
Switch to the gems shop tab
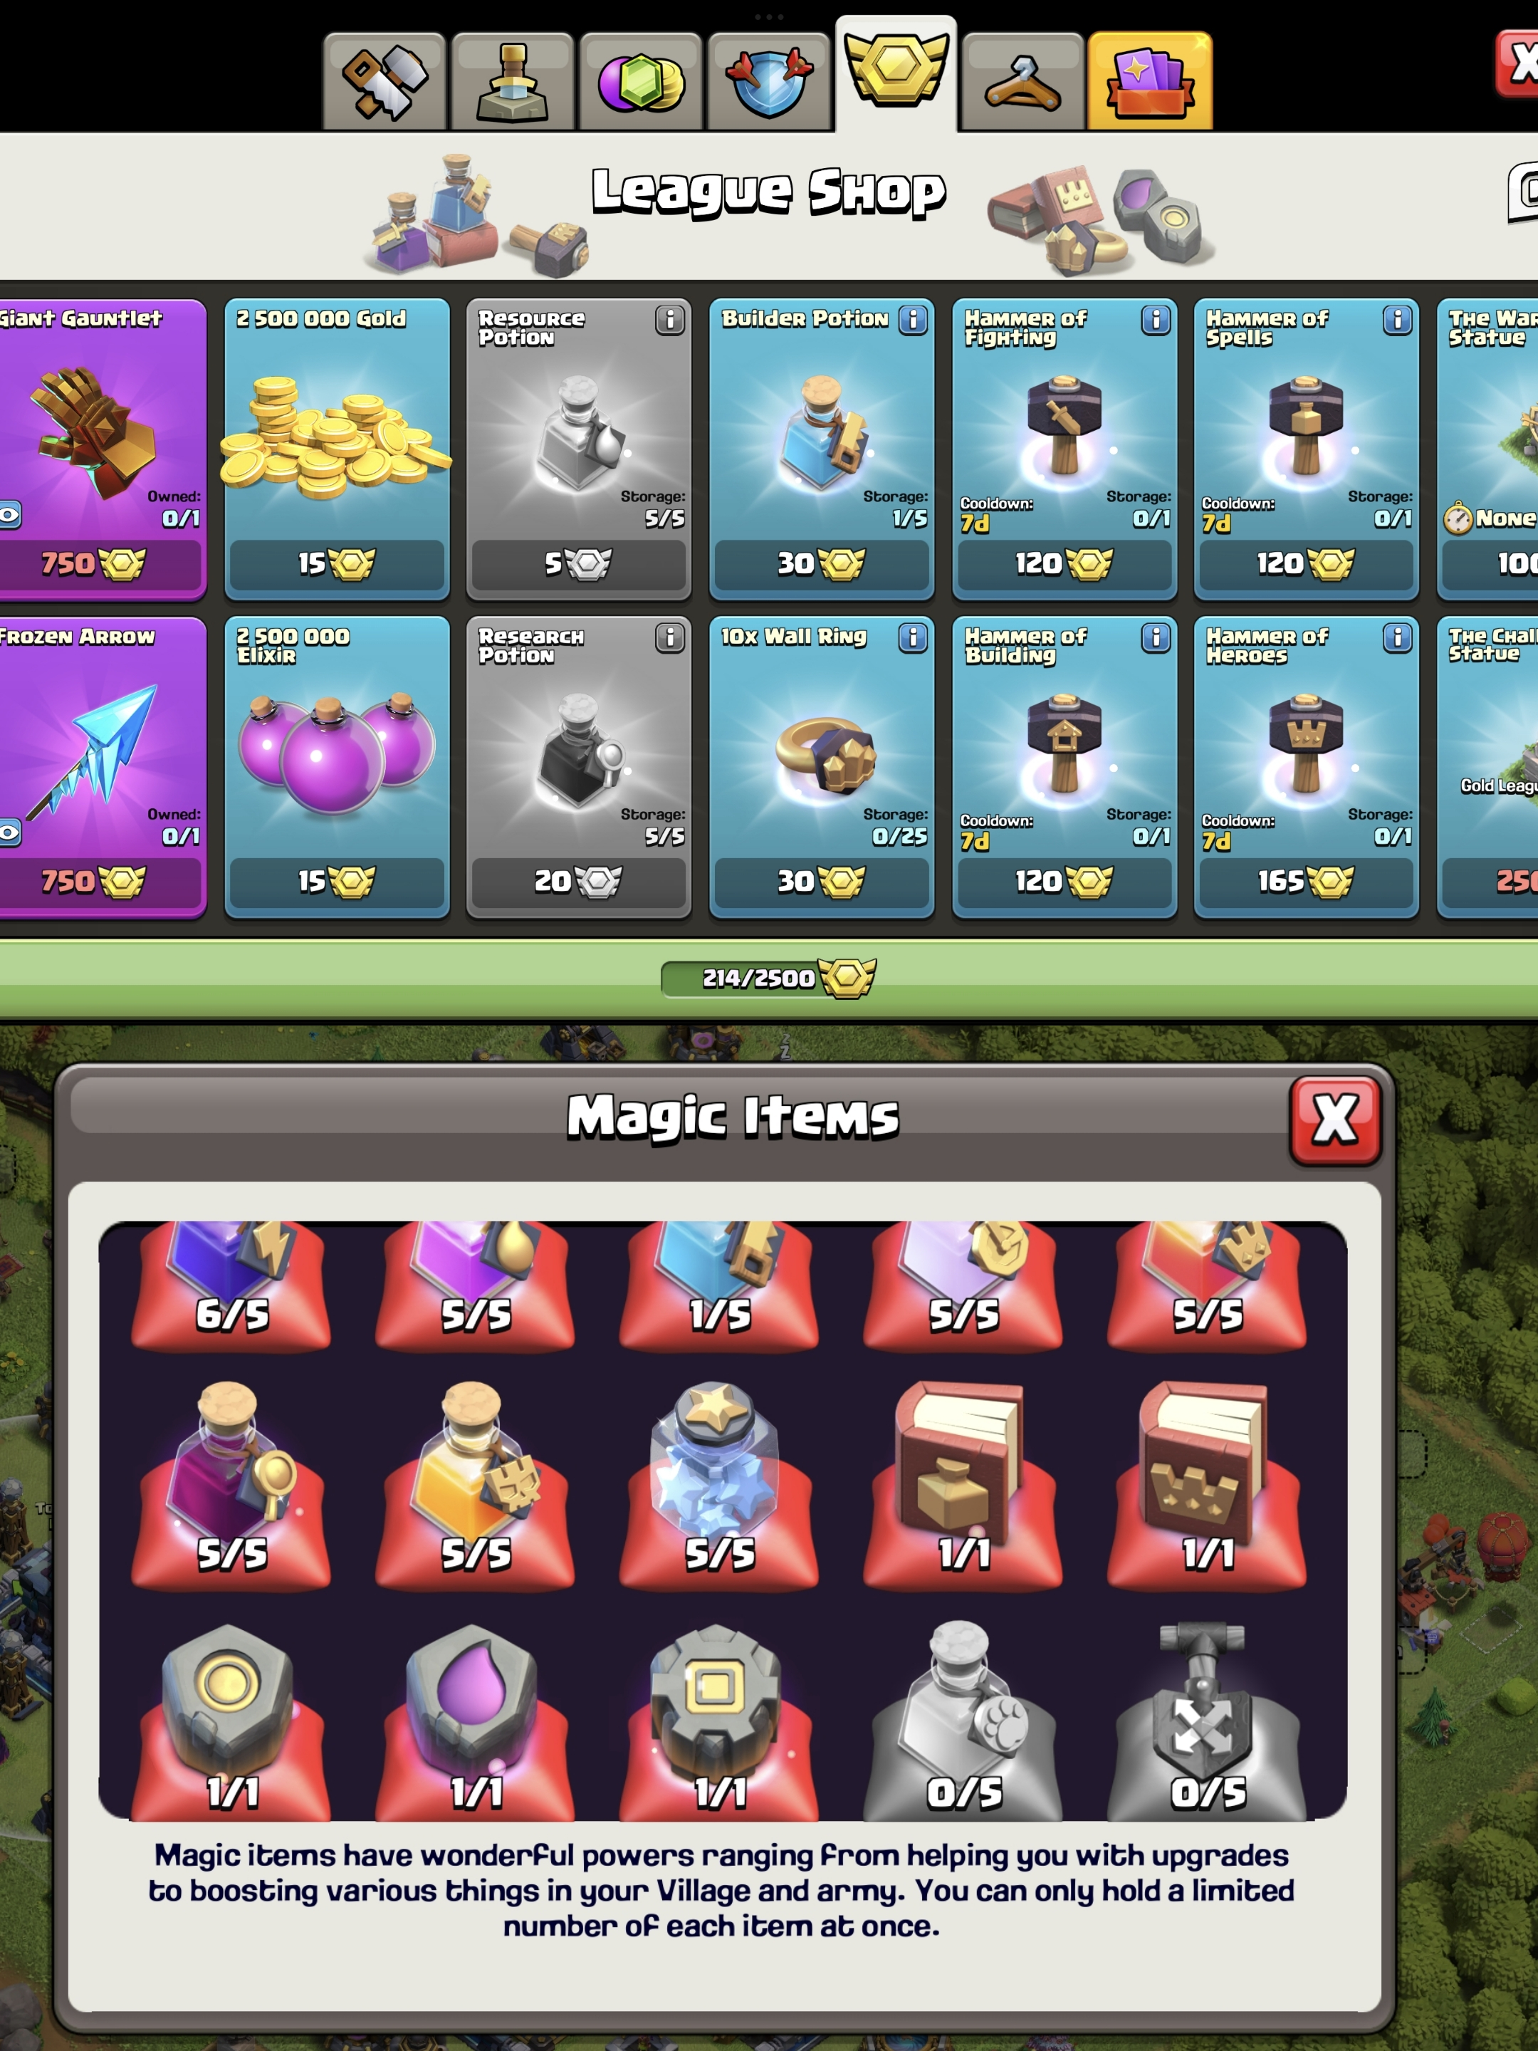click(x=641, y=82)
